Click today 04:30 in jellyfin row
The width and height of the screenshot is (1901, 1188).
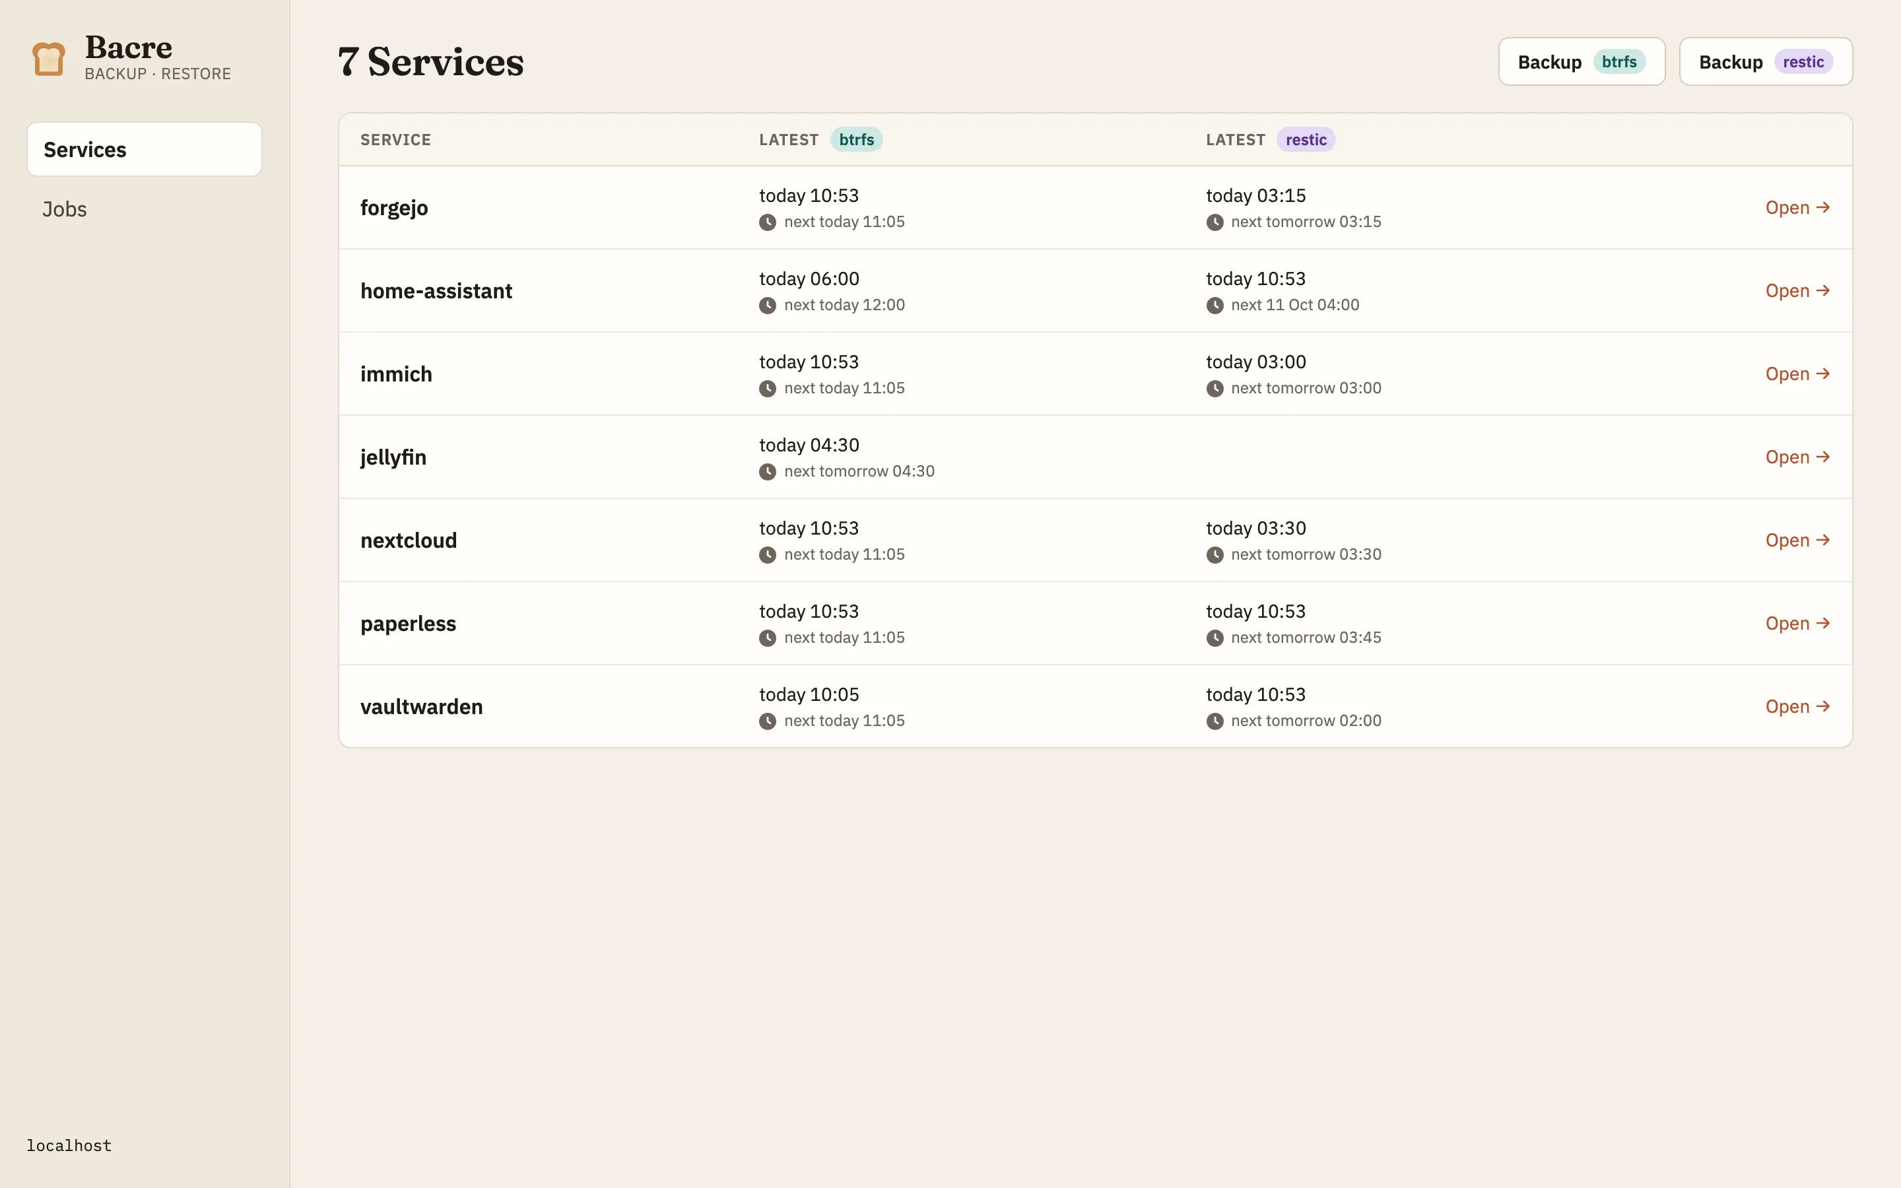(x=809, y=445)
